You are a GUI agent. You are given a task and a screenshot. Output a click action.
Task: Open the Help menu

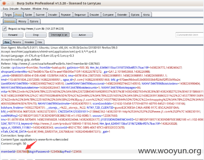click(x=46, y=9)
